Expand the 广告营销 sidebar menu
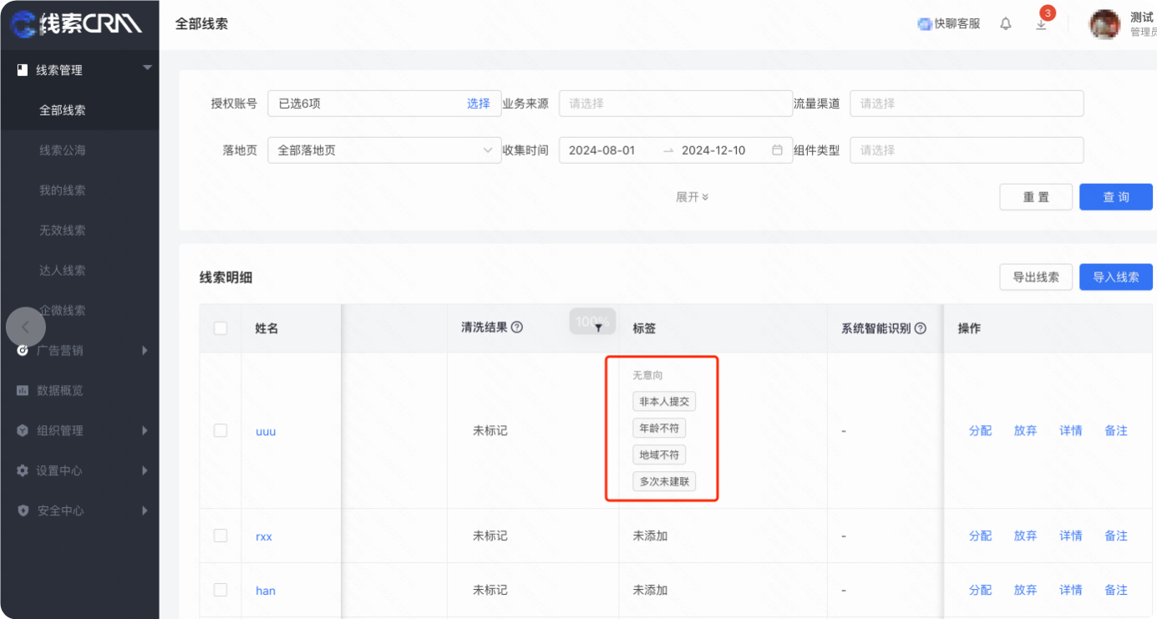This screenshot has width=1157, height=619. click(x=79, y=350)
